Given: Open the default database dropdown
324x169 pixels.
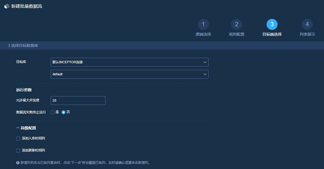Looking at the screenshot, I should [x=129, y=74].
